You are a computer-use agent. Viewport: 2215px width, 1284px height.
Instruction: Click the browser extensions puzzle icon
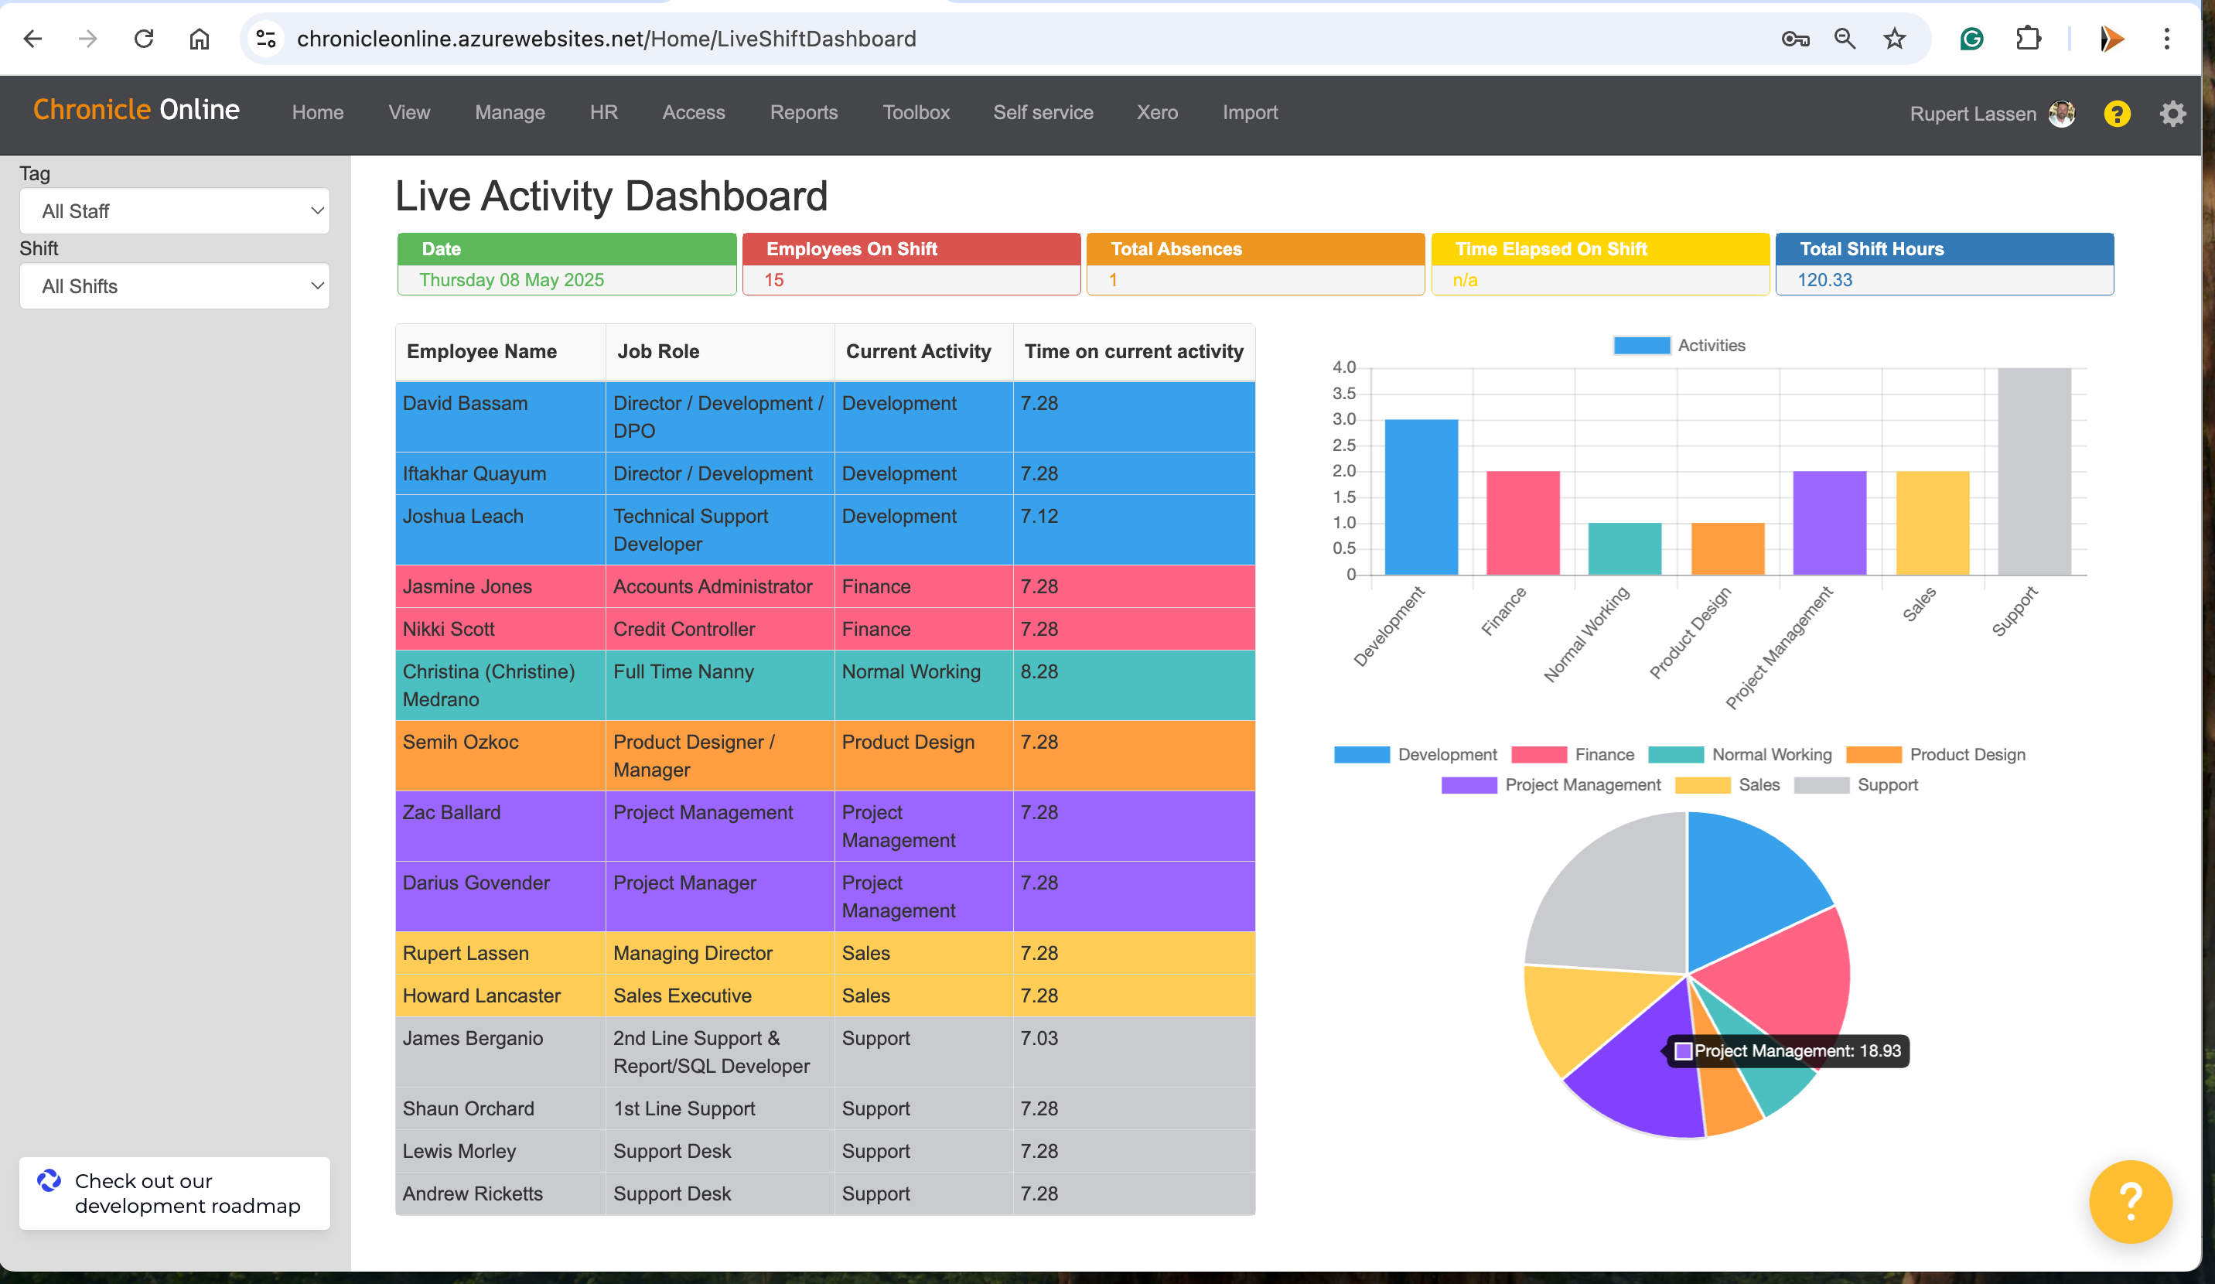(x=2028, y=39)
